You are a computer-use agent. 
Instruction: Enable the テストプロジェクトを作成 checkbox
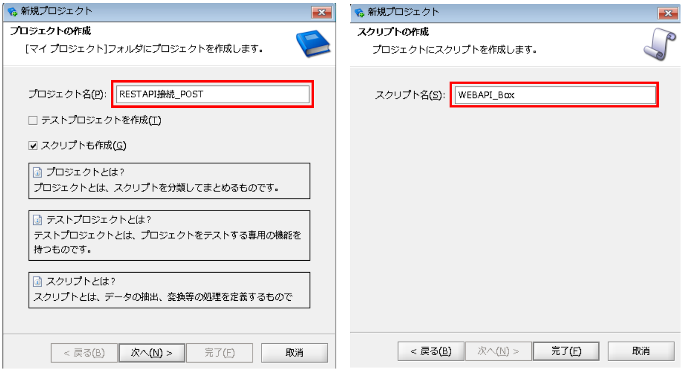(33, 120)
